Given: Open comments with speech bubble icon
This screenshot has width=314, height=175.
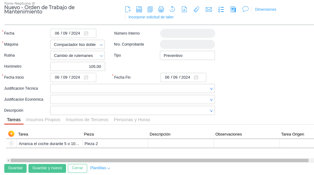Looking at the screenshot, I should tap(245, 9).
